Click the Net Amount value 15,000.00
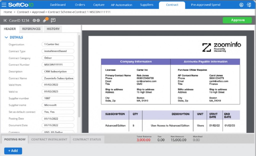The height and width of the screenshot is (156, 256). pyautogui.click(x=178, y=140)
